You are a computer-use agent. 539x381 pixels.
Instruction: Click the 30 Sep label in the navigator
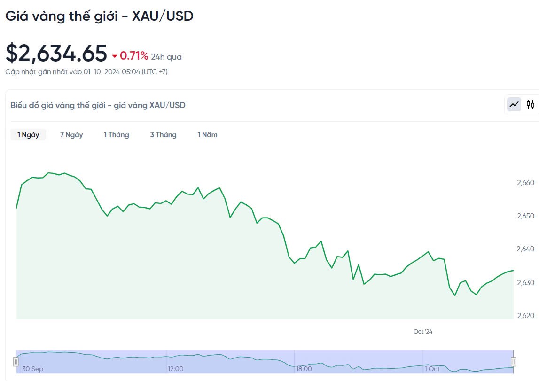coord(32,369)
